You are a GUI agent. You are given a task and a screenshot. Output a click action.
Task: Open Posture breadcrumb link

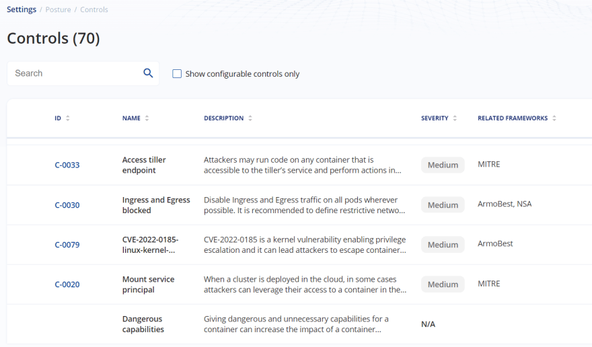coord(58,10)
